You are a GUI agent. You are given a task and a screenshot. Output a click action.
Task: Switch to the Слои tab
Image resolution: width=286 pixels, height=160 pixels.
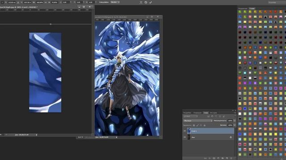(x=206, y=113)
